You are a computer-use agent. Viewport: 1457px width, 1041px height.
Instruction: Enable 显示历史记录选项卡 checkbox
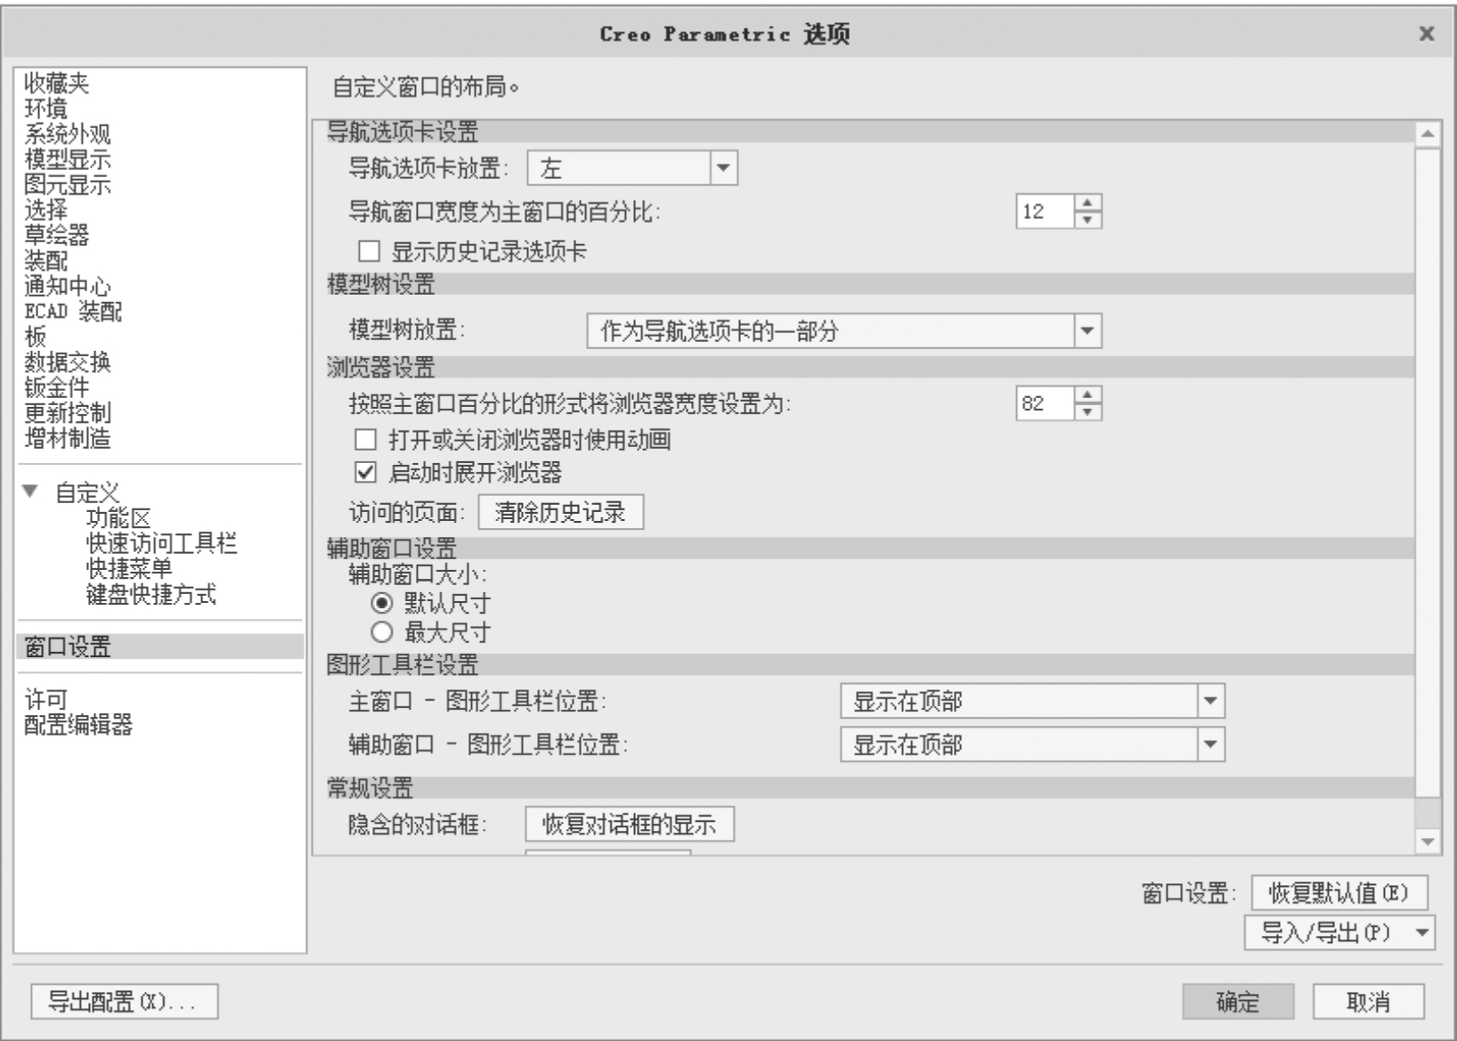[369, 252]
